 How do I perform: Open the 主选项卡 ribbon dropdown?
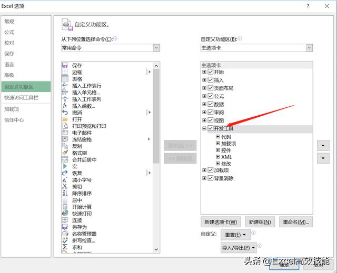click(x=309, y=48)
